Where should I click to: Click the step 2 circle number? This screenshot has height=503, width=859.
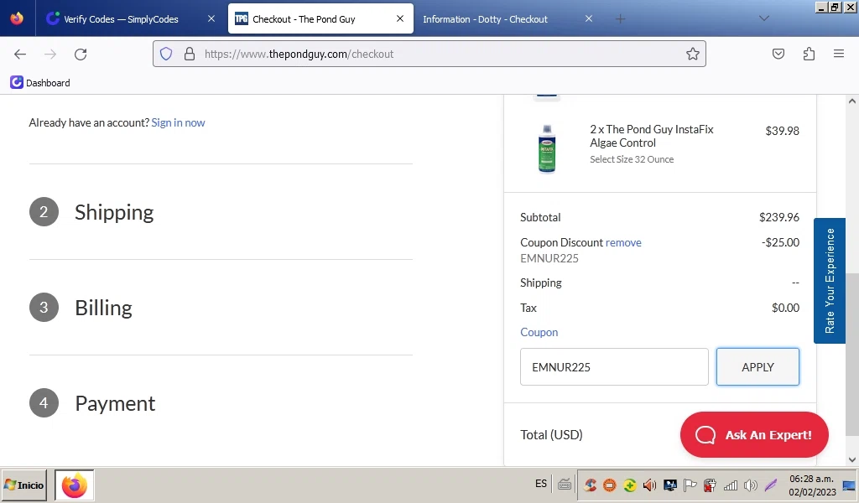pyautogui.click(x=44, y=212)
